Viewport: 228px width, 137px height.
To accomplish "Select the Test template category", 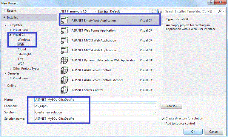I will point(21,59).
